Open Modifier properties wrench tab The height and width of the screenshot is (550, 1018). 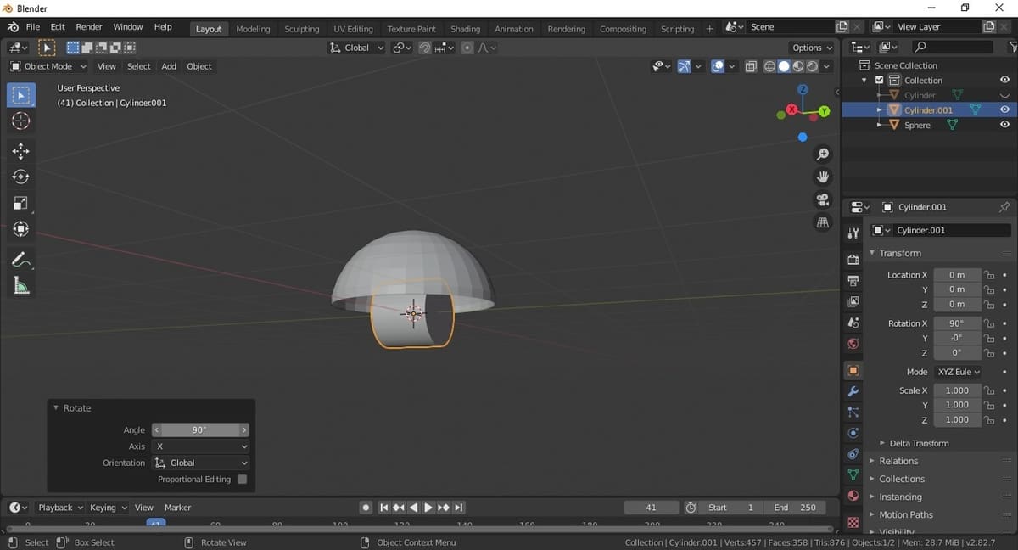tap(853, 391)
